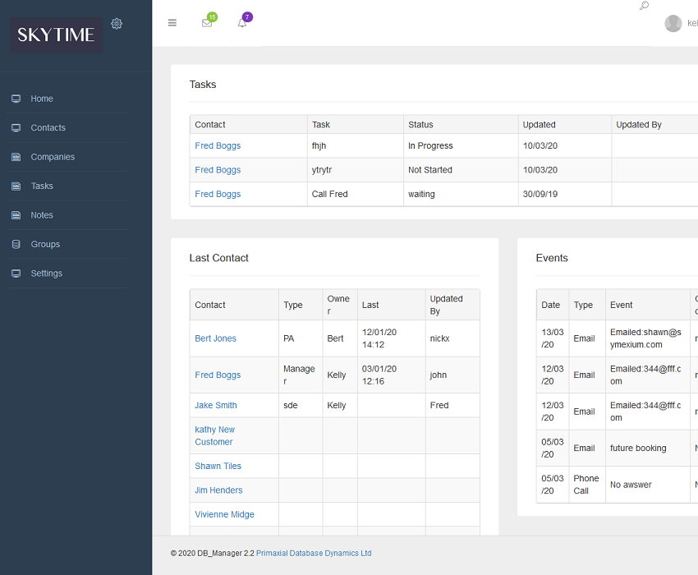Click the SKYTIME logo
The height and width of the screenshot is (575, 698).
coord(56,34)
